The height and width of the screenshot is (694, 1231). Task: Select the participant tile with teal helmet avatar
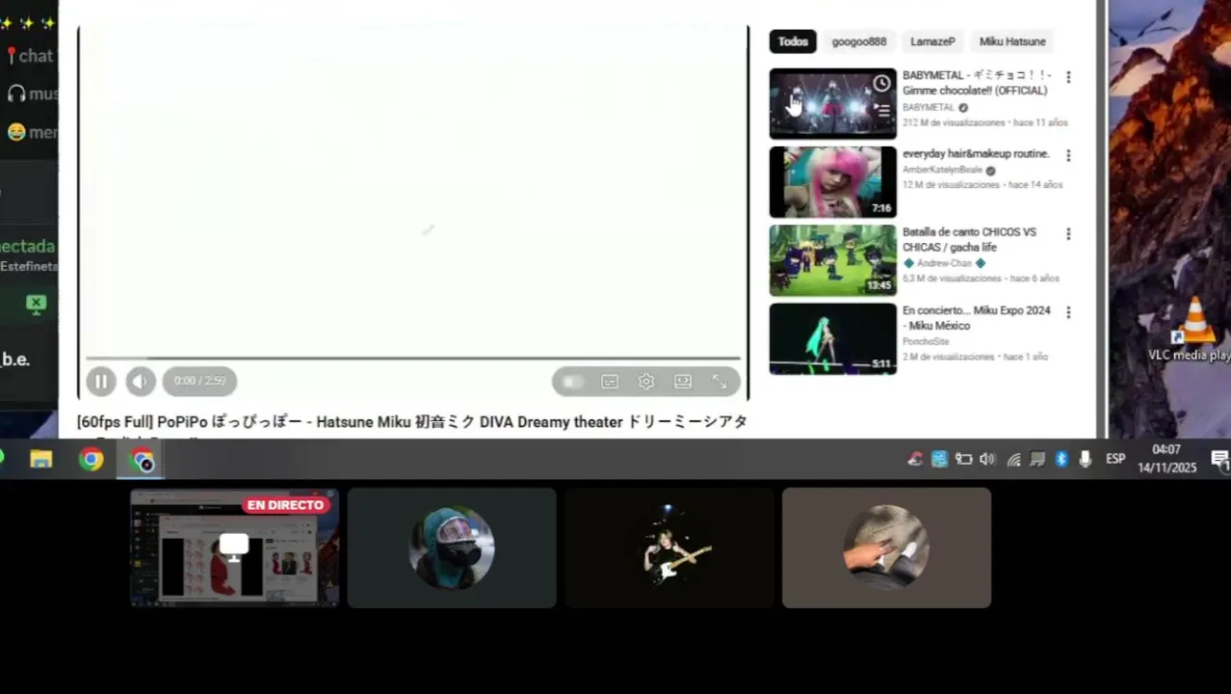(452, 547)
